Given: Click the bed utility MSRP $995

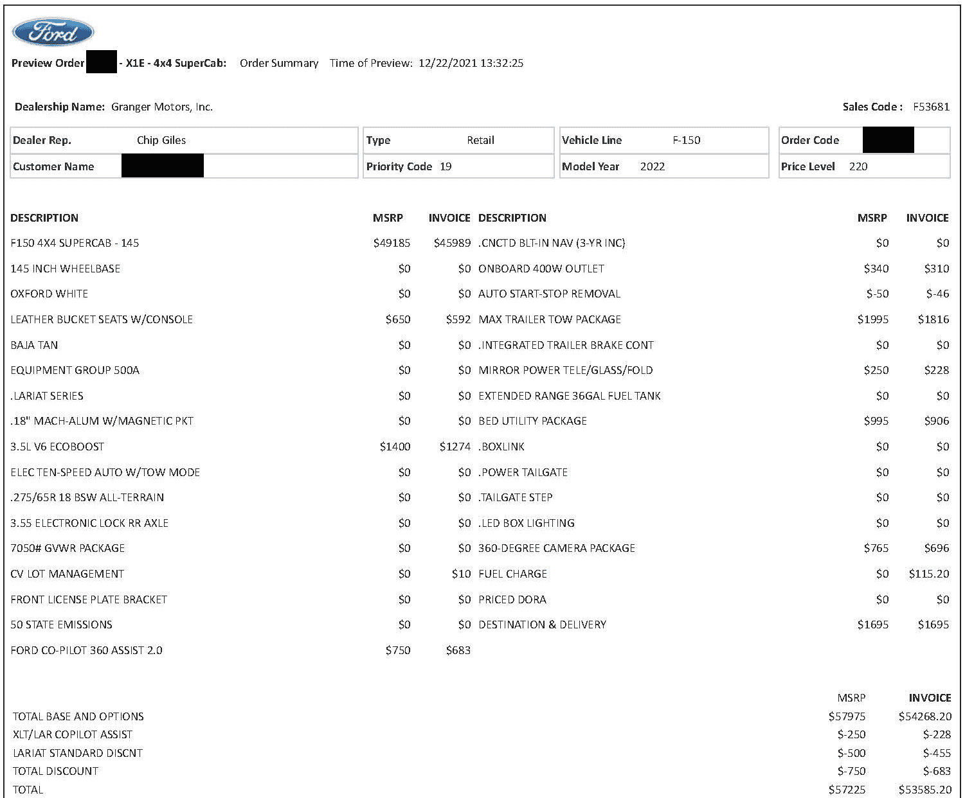Looking at the screenshot, I should pos(876,421).
